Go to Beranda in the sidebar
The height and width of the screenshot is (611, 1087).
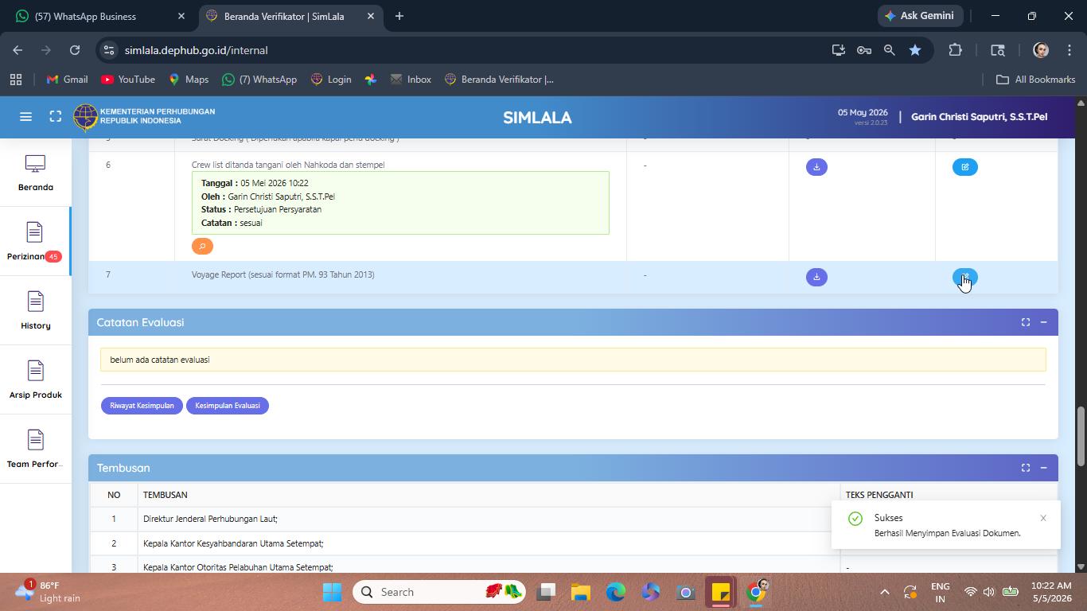click(35, 173)
